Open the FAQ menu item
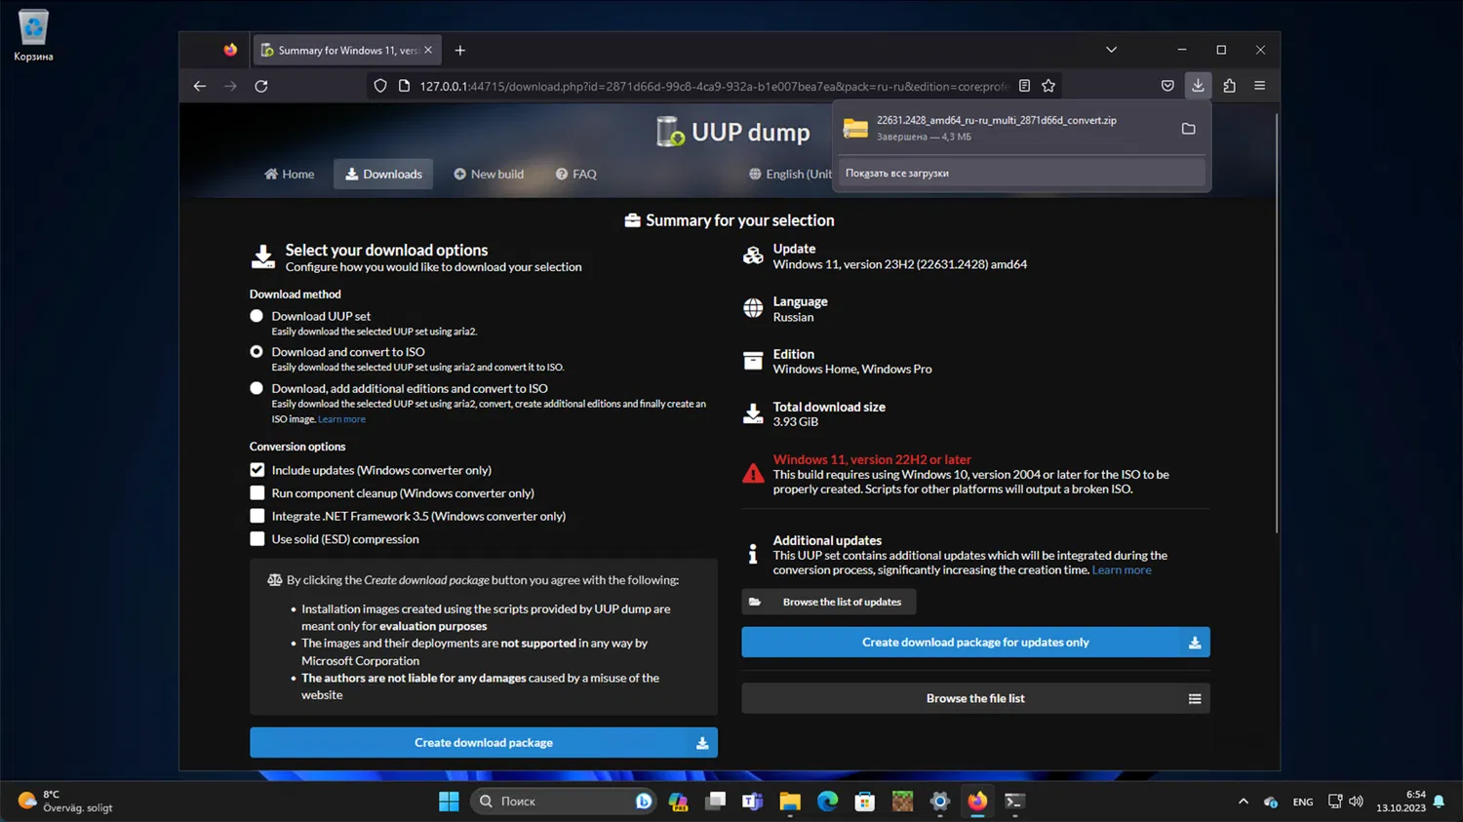This screenshot has width=1463, height=822. (576, 174)
